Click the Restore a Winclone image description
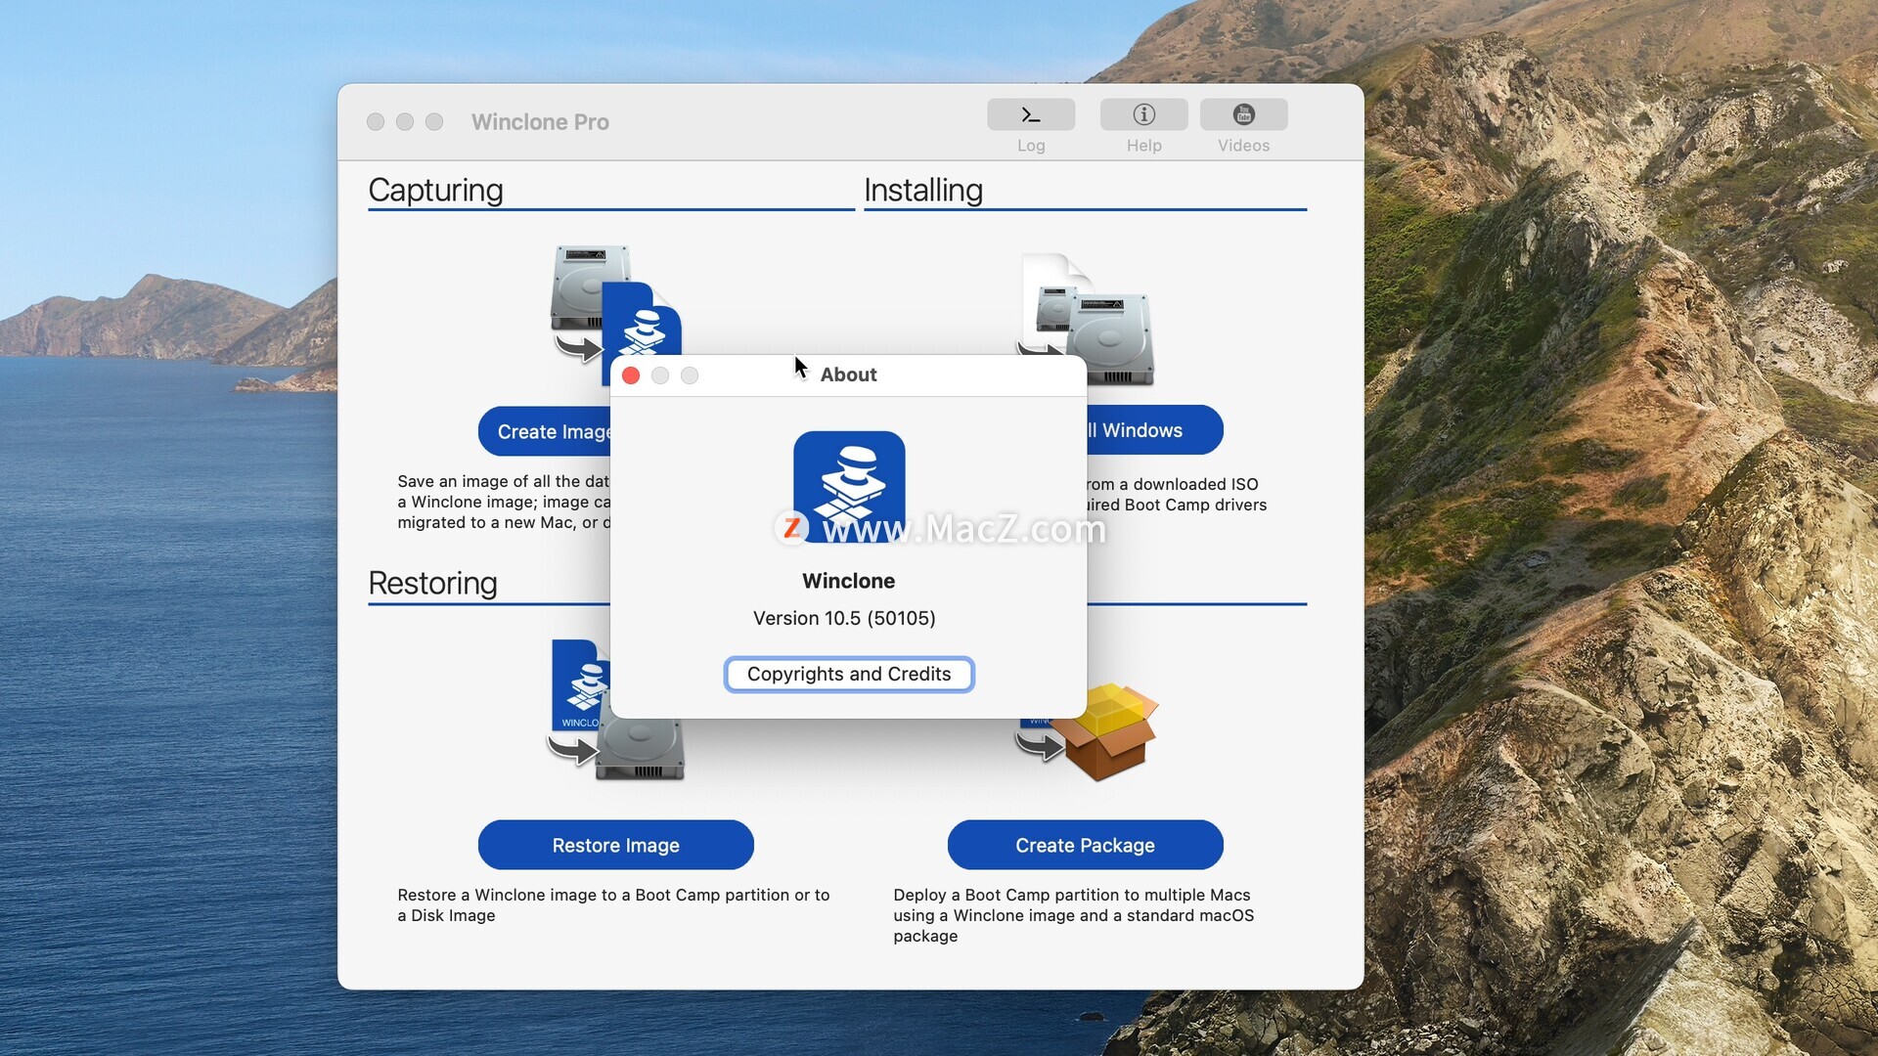 (613, 905)
